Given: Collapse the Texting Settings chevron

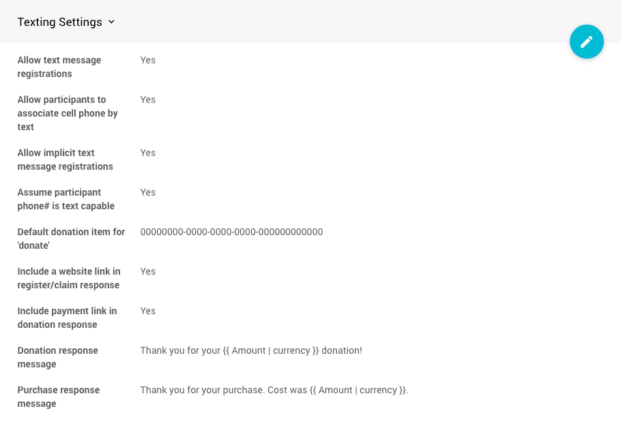Looking at the screenshot, I should [111, 22].
